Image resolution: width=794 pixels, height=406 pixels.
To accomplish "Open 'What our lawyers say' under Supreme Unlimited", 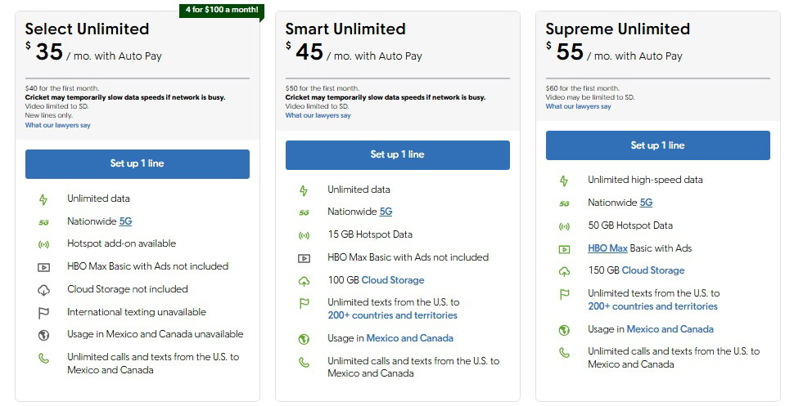I will click(578, 107).
